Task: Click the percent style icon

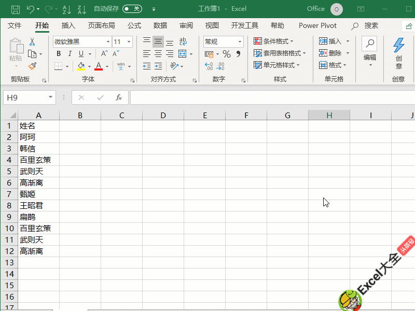Action: (226, 53)
